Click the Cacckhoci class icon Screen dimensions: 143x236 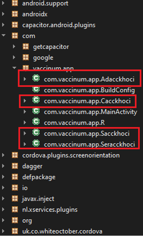tap(36, 100)
